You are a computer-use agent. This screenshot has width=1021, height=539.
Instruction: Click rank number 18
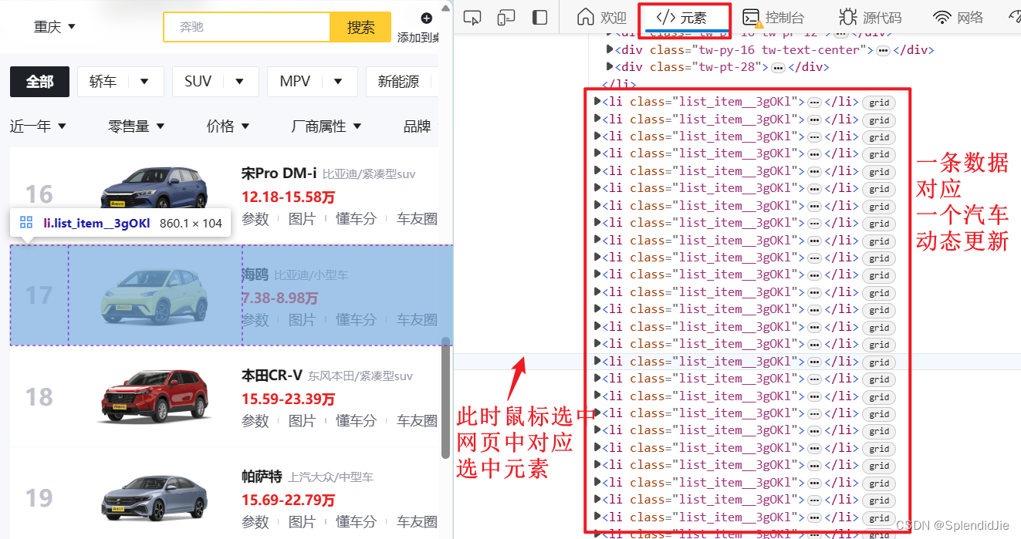click(39, 397)
